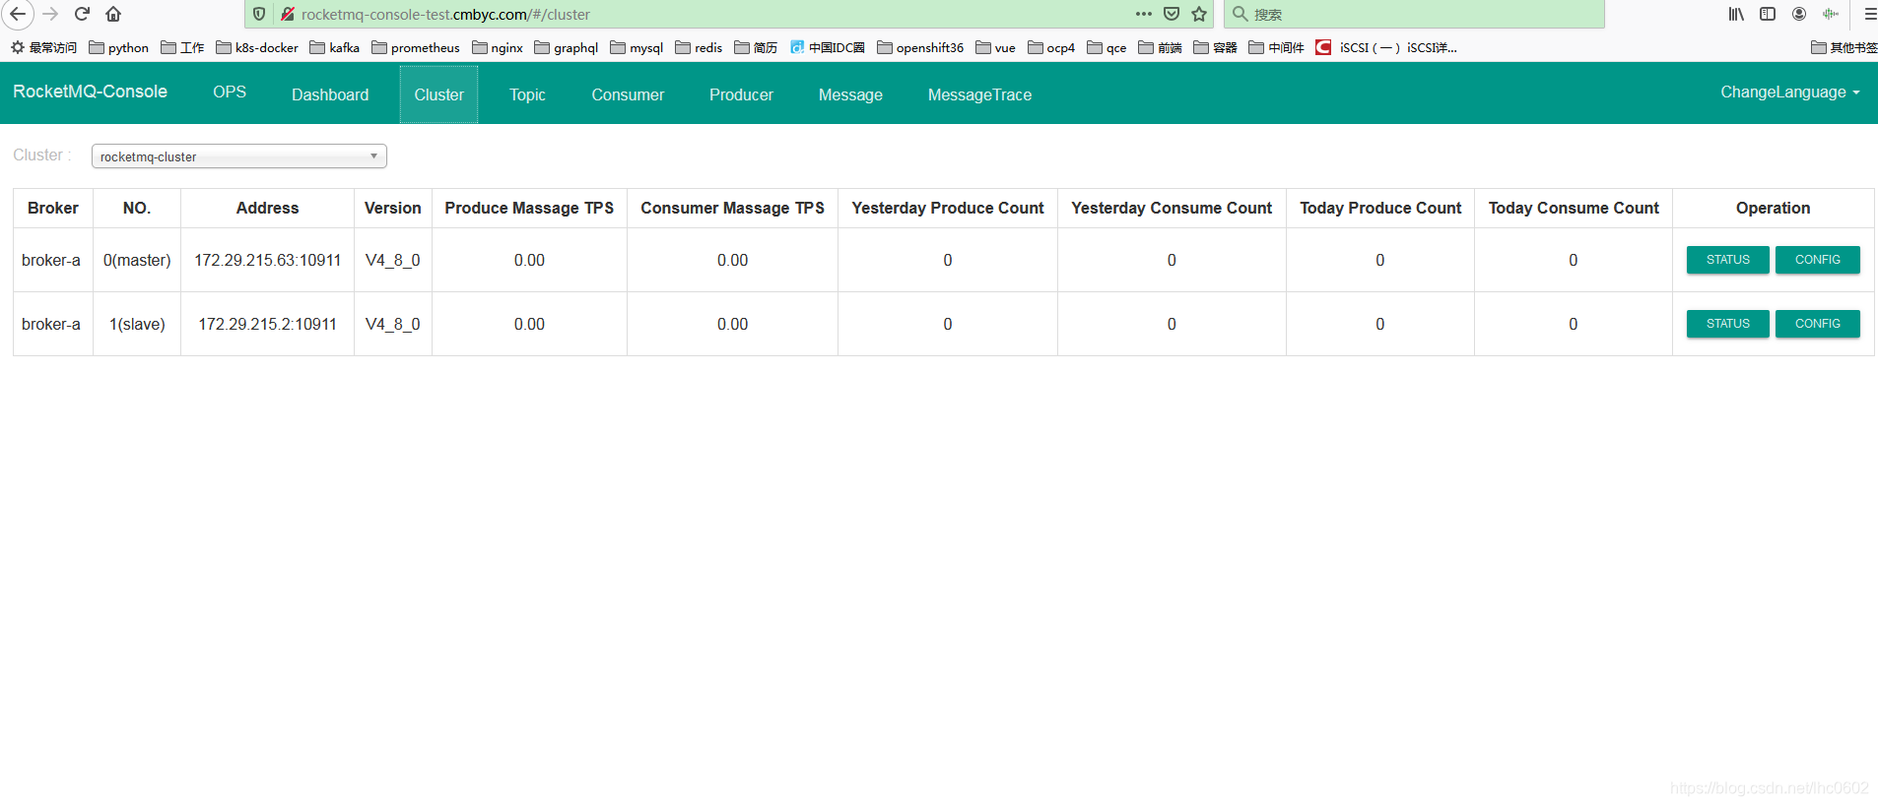Open the ocp4 bookmarks folder

1050,47
